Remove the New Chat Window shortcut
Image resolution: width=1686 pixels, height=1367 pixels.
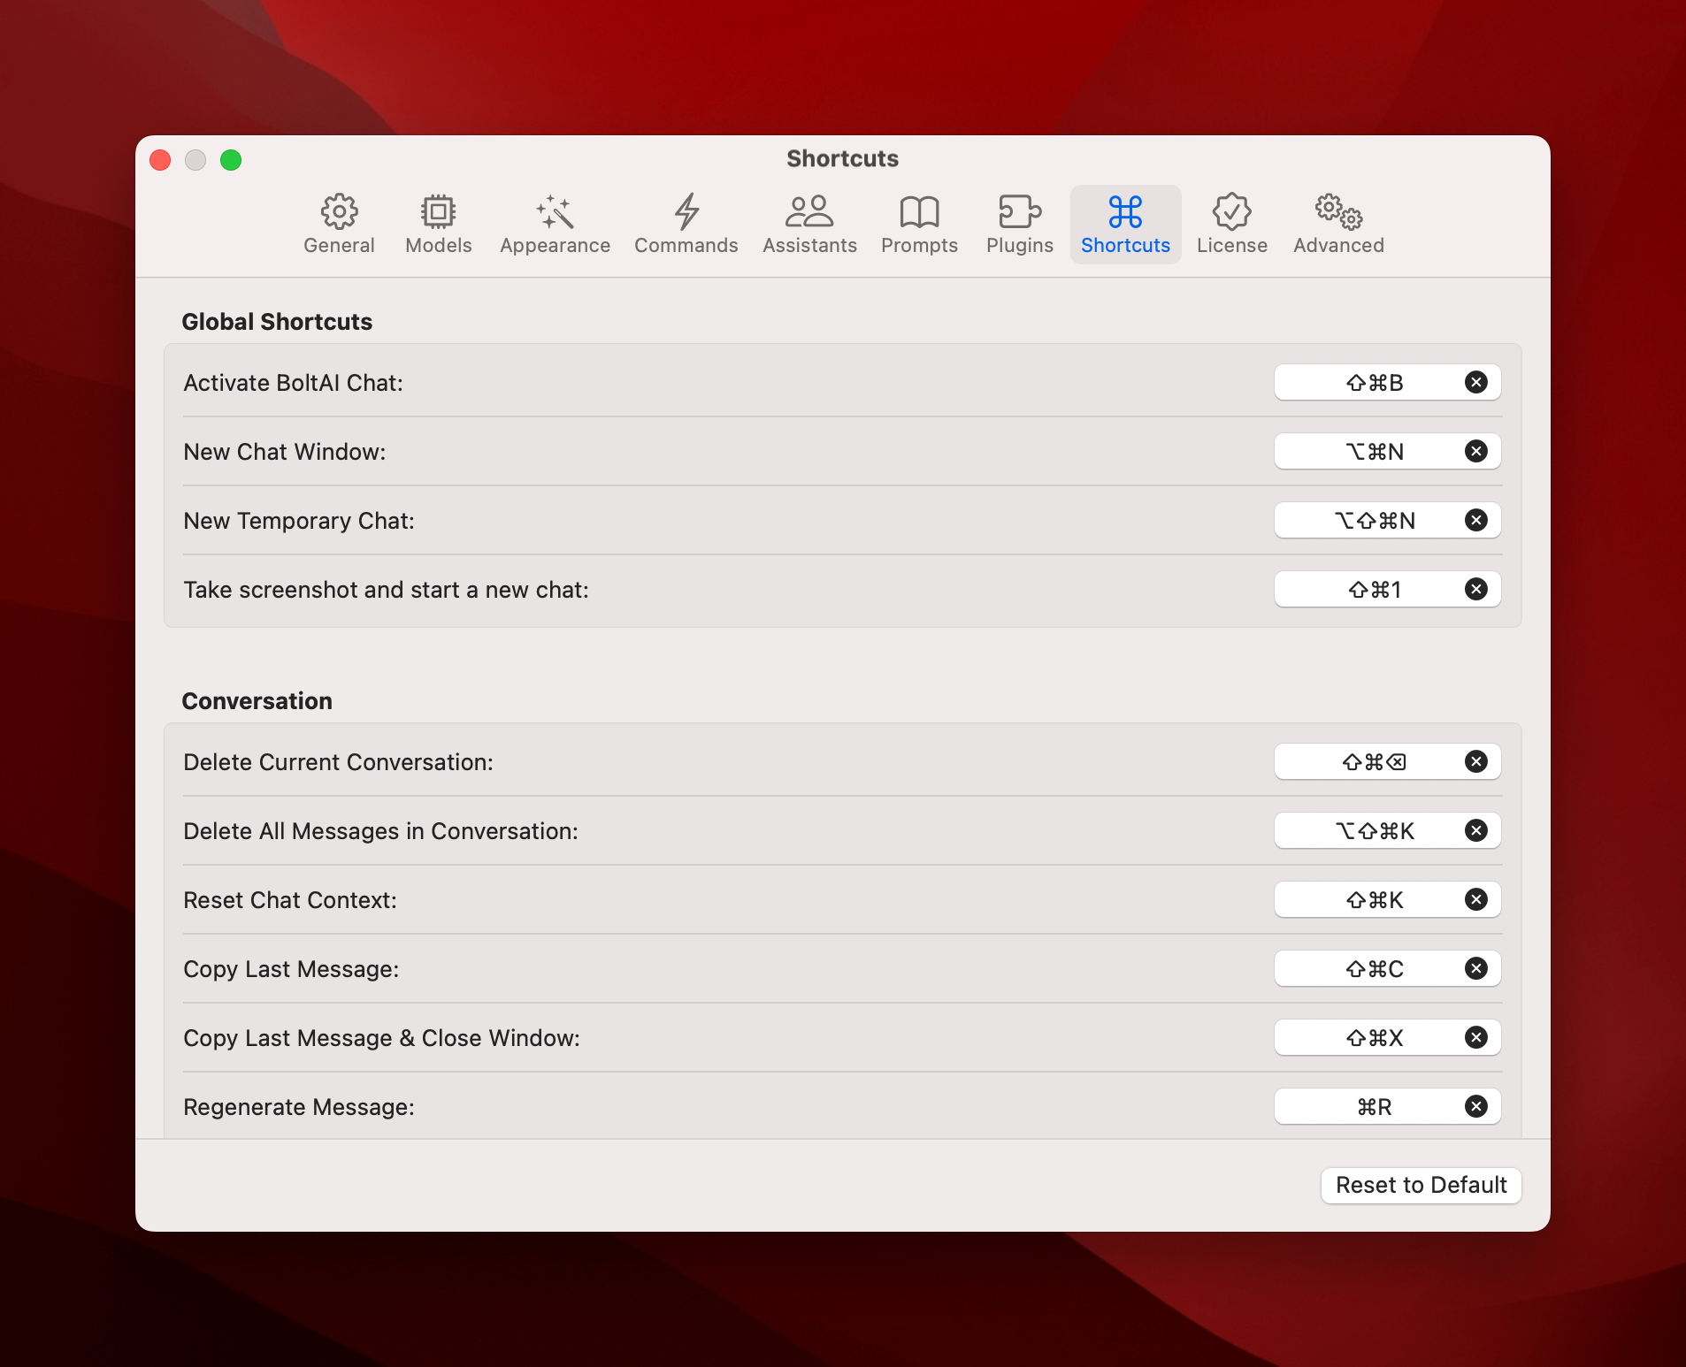[x=1475, y=451]
